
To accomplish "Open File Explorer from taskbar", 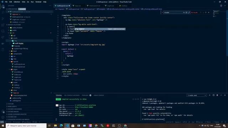I will (56, 126).
